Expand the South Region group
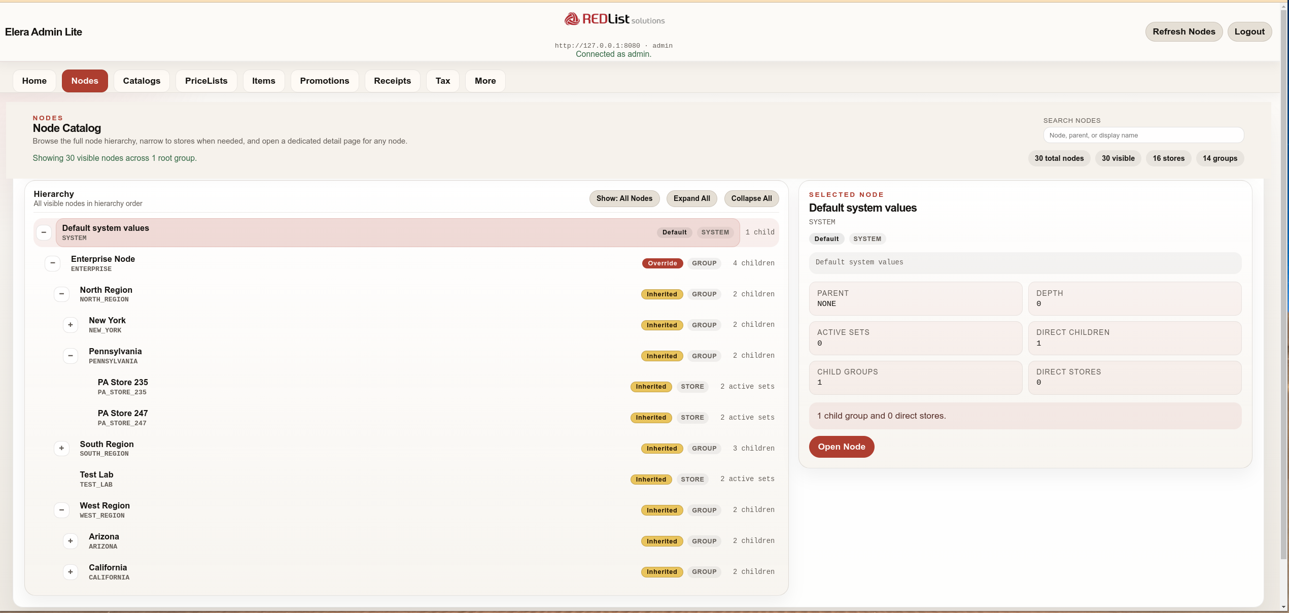The height and width of the screenshot is (613, 1289). click(x=61, y=448)
